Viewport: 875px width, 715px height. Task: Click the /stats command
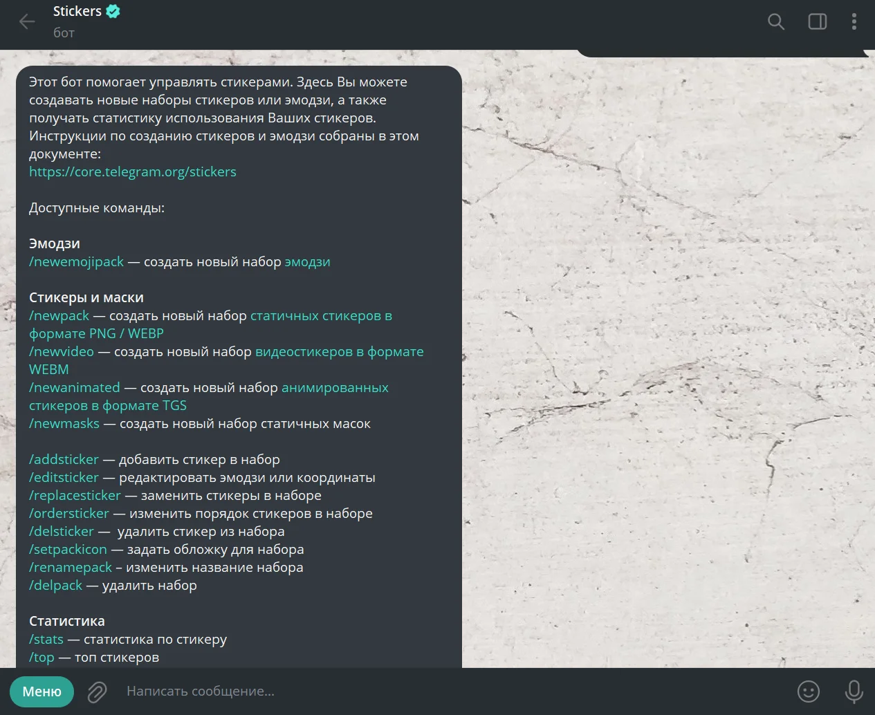(x=46, y=639)
